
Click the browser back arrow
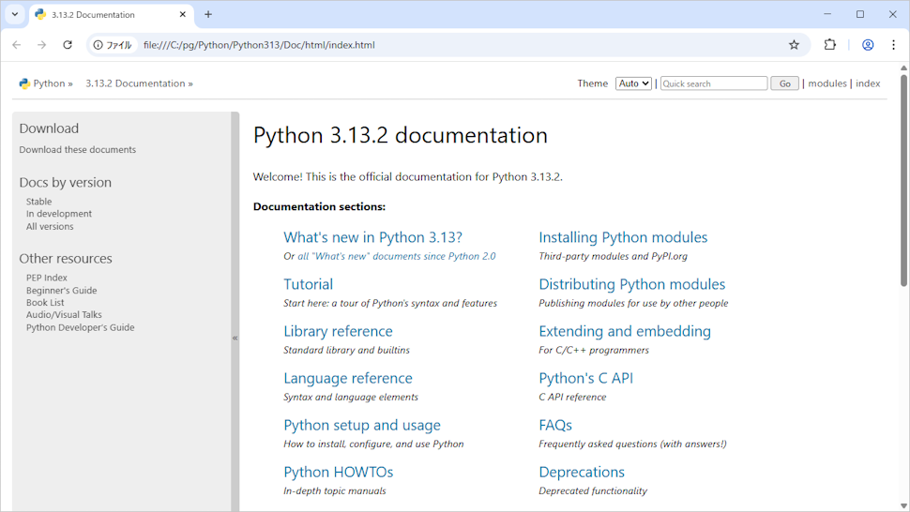point(16,45)
